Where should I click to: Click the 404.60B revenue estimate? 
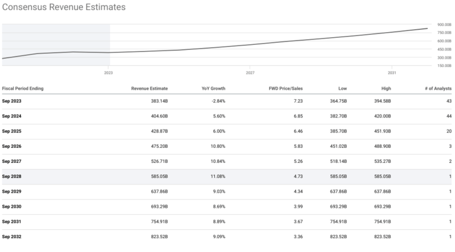159,116
